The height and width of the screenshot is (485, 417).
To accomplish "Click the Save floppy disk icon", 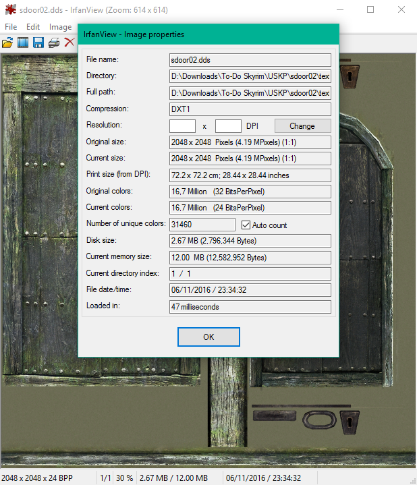I will pos(38,43).
